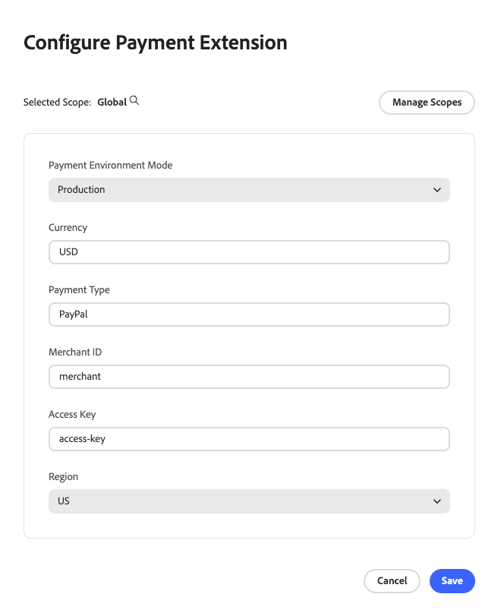Click the chevron arrow on the Production selector
The width and height of the screenshot is (501, 613).
[x=437, y=190]
